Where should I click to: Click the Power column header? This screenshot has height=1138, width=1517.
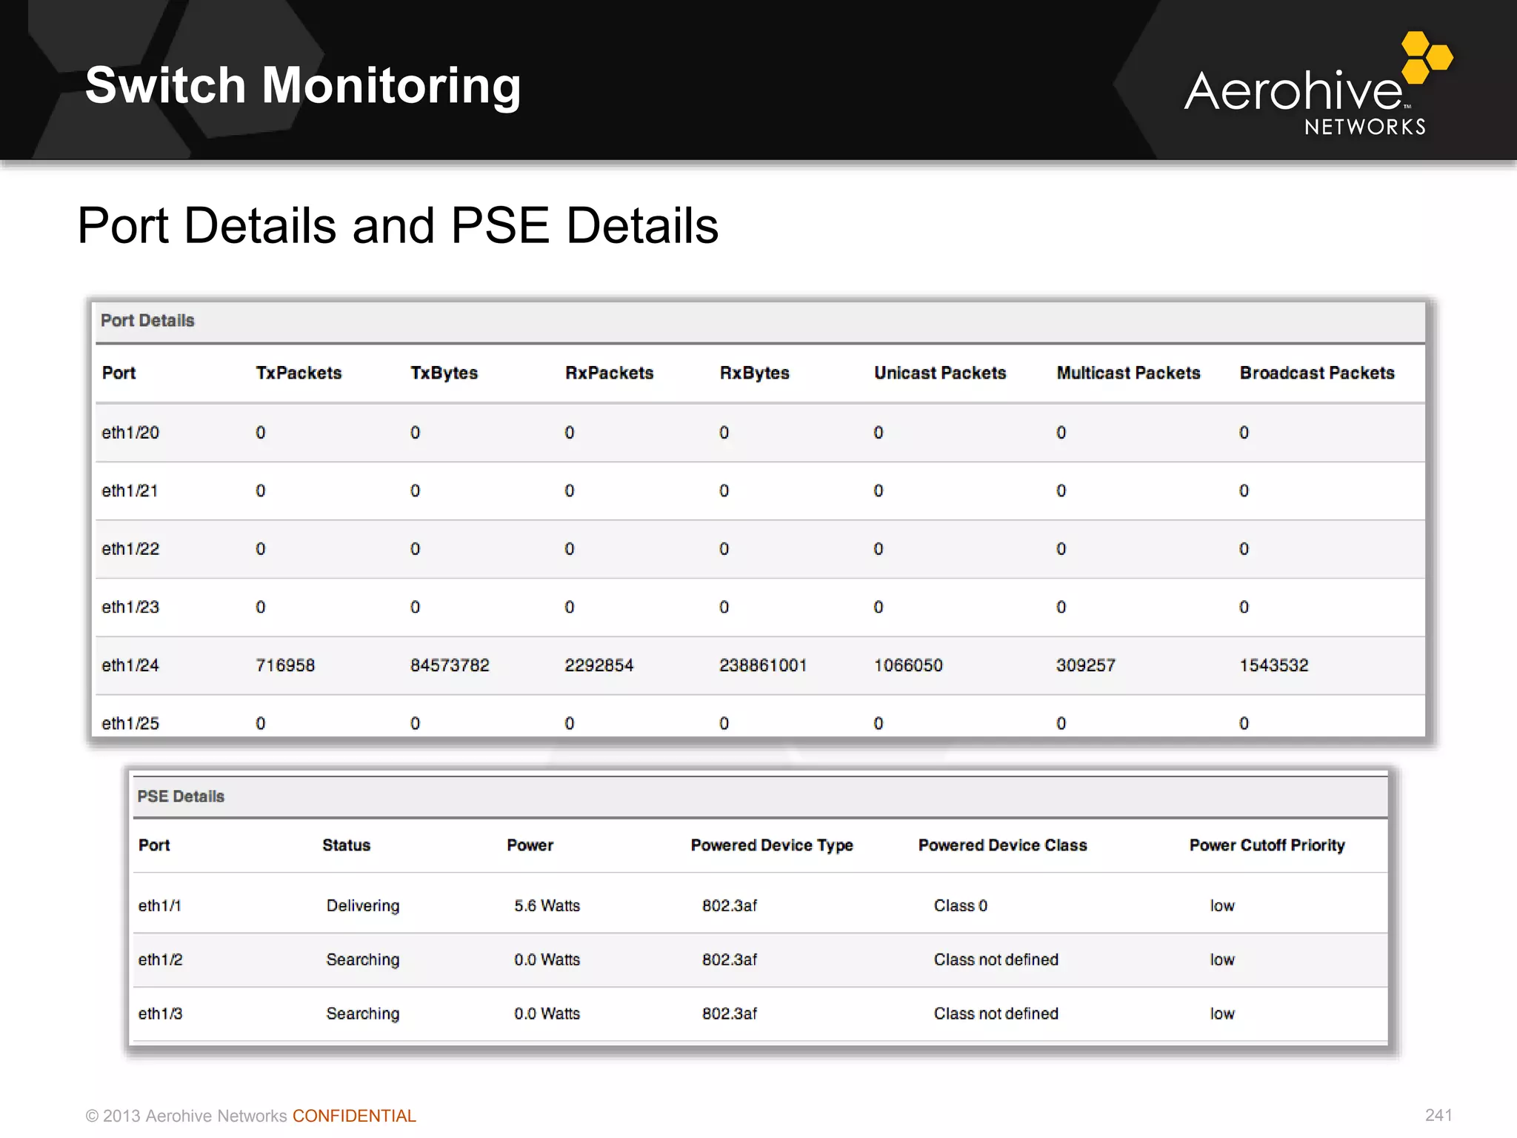pos(530,845)
